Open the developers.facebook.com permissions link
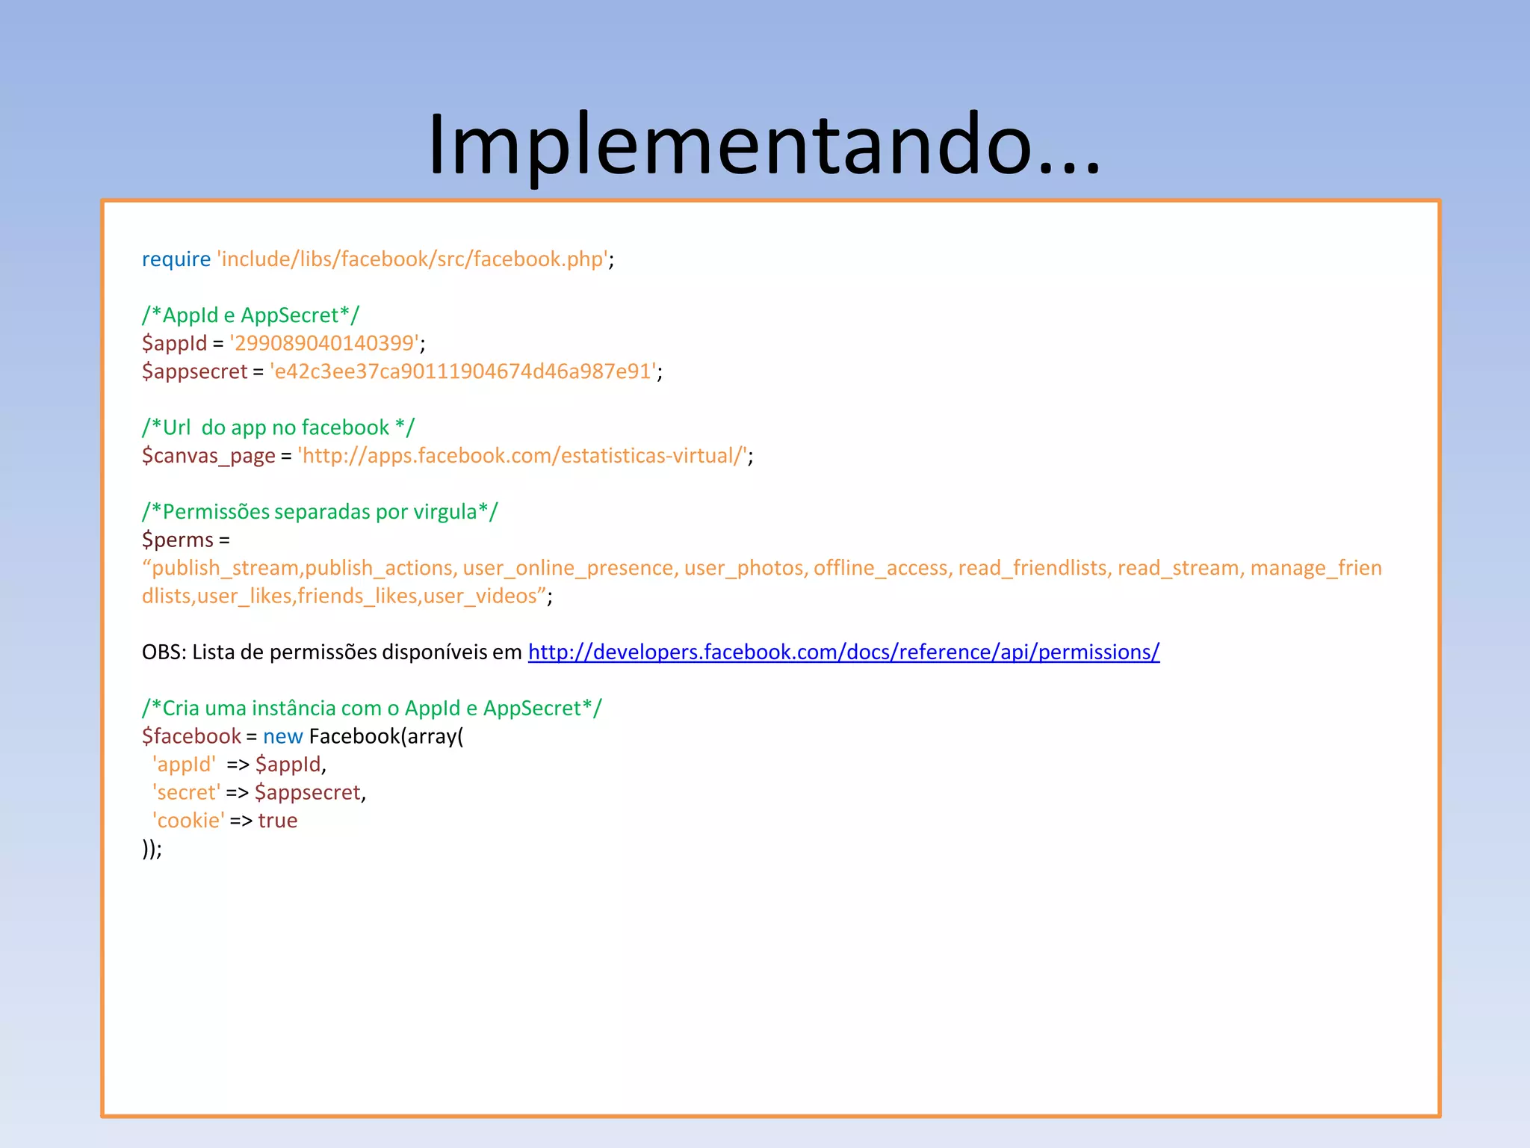 click(843, 652)
